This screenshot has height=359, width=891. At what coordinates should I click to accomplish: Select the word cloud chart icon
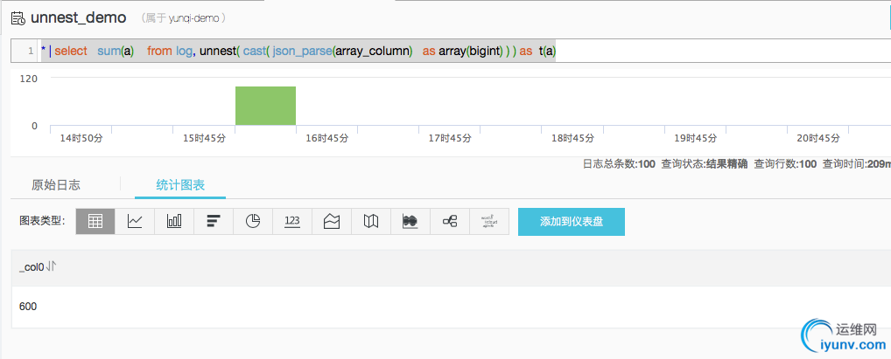[488, 221]
